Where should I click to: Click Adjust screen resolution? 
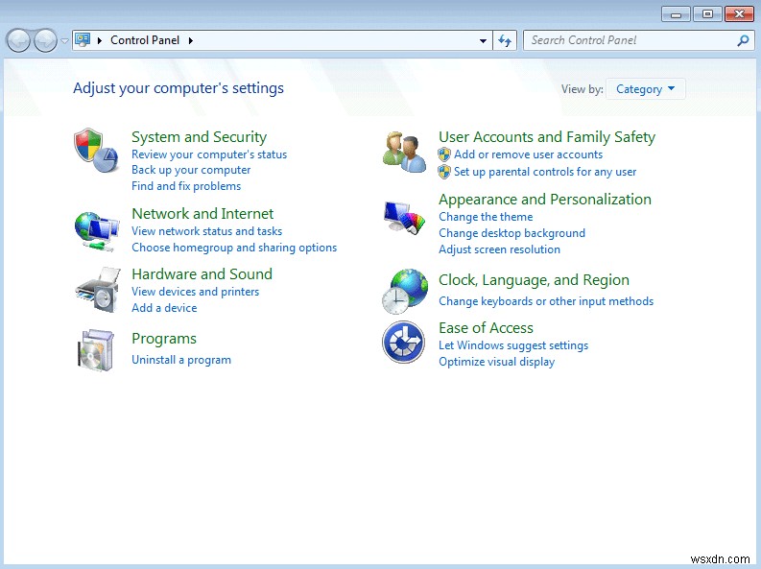[x=499, y=249]
